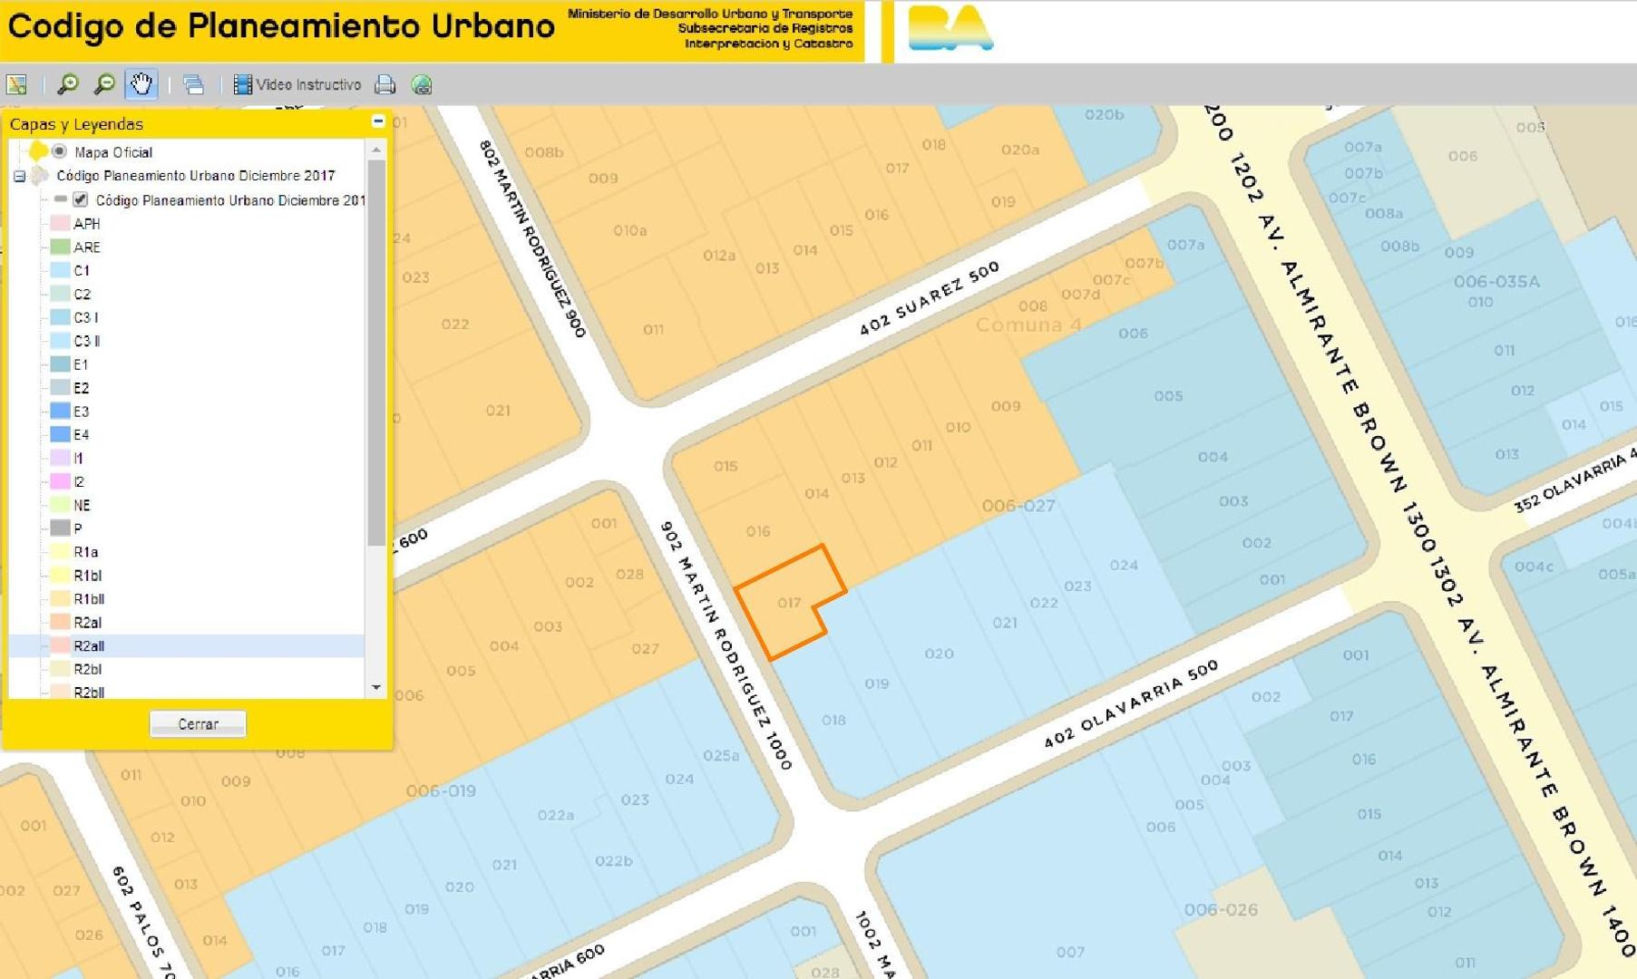
Task: Click the legend scrollbar down arrow
Action: click(x=376, y=688)
